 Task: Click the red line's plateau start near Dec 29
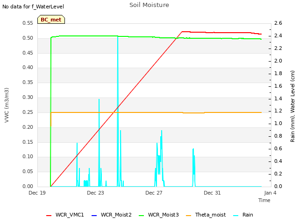(x=182, y=32)
